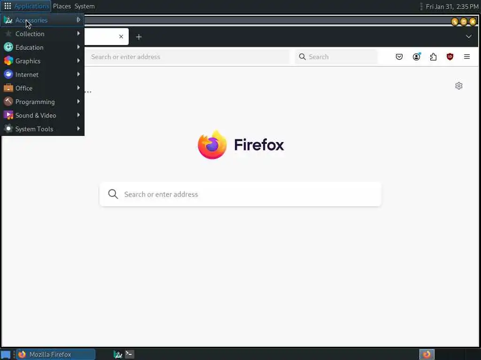Click the applications grid icon

point(8,6)
